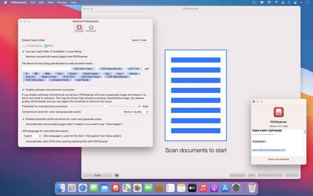Select the User Name placeholder token
The height and width of the screenshot is (196, 313).
(x=82, y=80)
